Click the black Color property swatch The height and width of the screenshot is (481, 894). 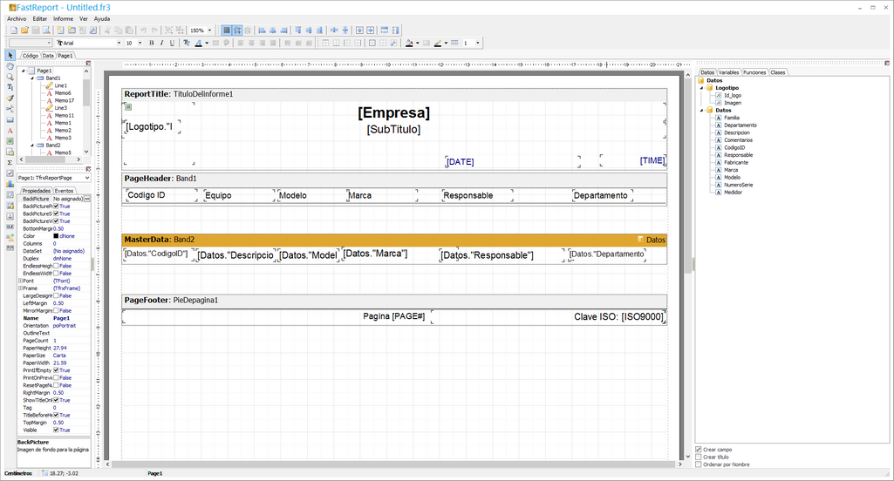[x=57, y=236]
